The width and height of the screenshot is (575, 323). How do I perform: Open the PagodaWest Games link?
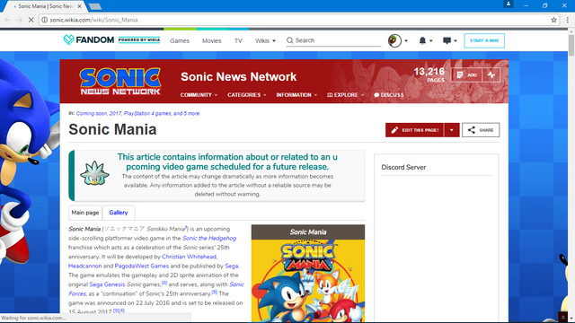[x=142, y=266]
